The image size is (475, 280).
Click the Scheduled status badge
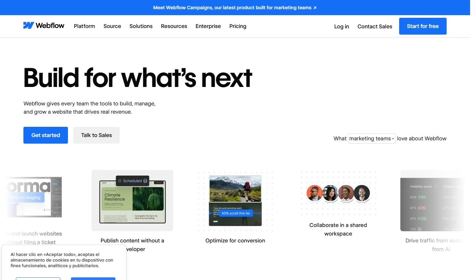pyautogui.click(x=133, y=181)
